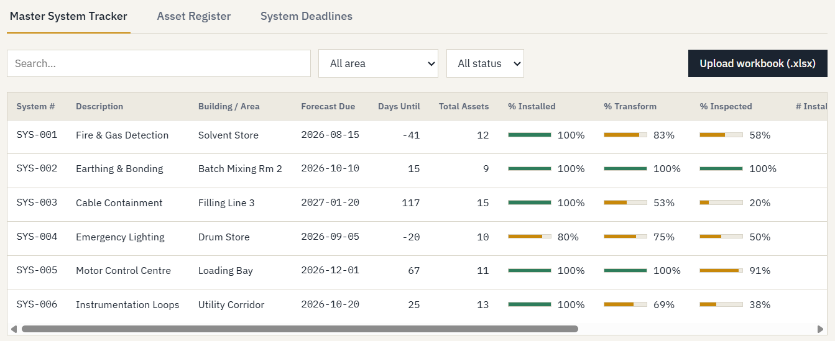
Task: Sort by the Days Until column header
Action: point(399,106)
